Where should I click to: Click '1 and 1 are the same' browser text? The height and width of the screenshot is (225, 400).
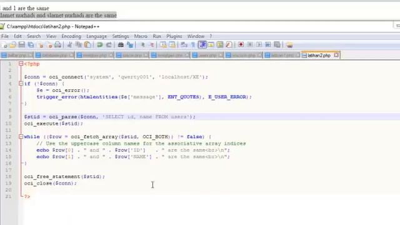24,8
